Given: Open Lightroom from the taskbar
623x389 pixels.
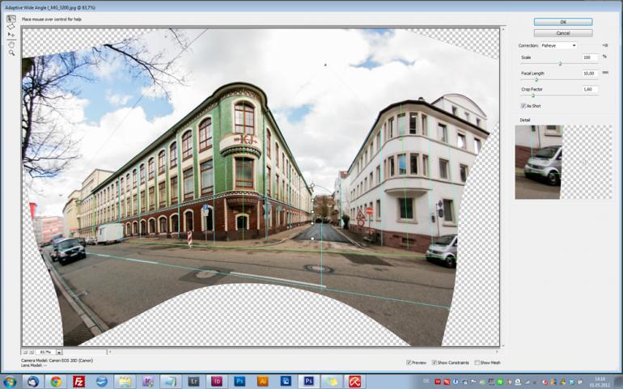Looking at the screenshot, I should [193, 381].
